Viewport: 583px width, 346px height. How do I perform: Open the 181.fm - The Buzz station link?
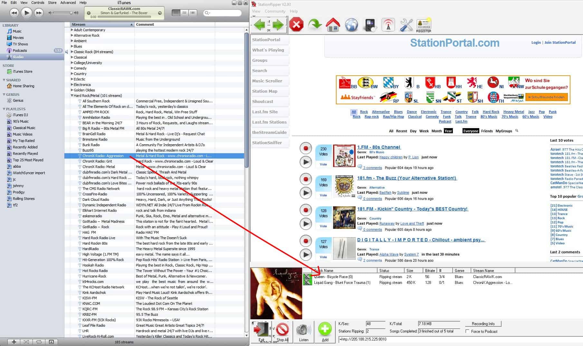(x=407, y=178)
